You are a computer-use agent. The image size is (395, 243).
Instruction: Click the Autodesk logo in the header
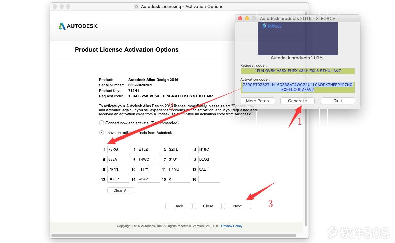coord(78,26)
